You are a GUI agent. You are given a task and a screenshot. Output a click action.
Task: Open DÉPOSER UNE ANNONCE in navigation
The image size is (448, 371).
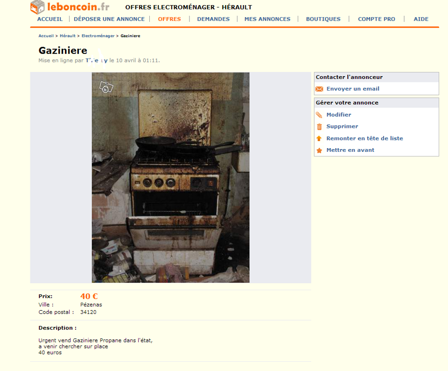point(109,19)
